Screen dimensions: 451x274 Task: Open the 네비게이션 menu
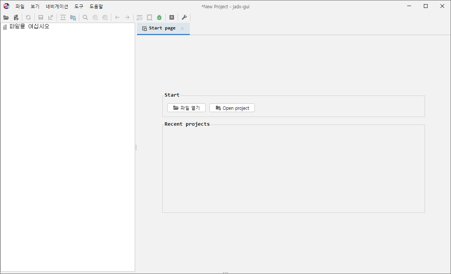pos(57,6)
